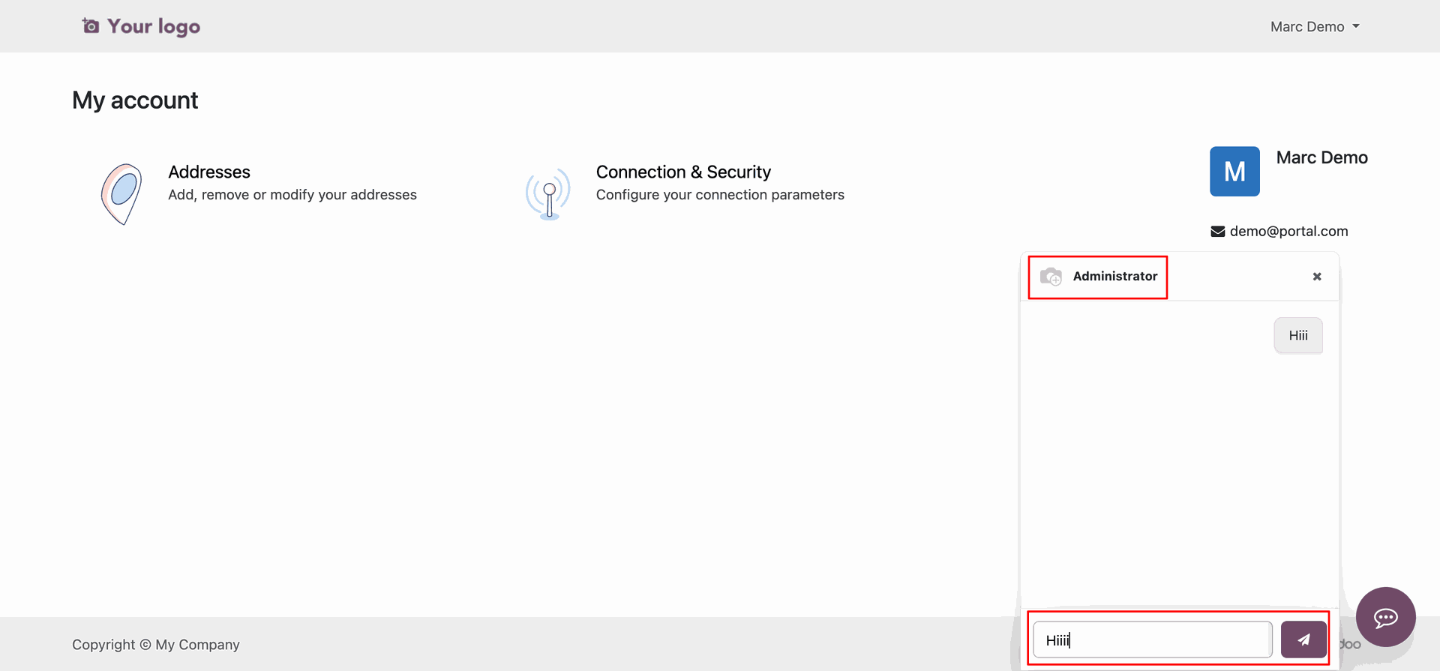Send the chat message with paper-plane button
This screenshot has width=1440, height=671.
[1303, 640]
